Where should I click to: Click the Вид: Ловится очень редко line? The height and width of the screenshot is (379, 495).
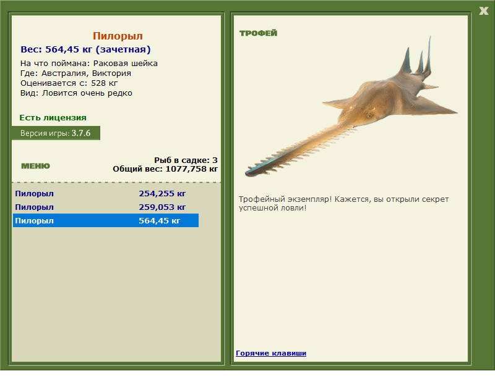(x=76, y=93)
